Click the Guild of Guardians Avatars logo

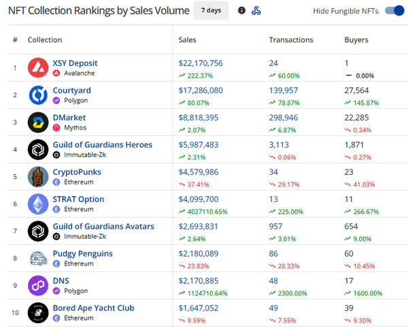tap(38, 231)
